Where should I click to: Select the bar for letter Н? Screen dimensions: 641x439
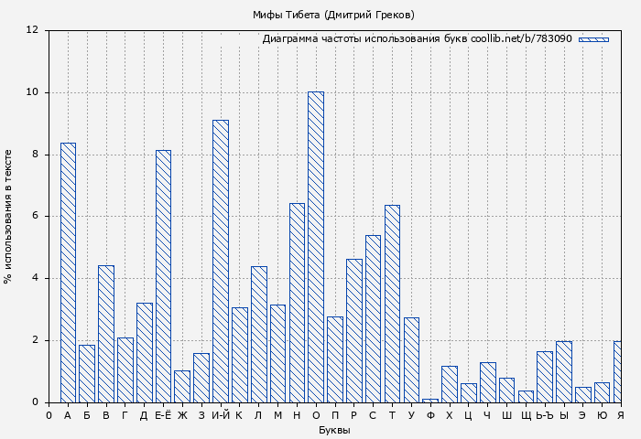(x=297, y=303)
